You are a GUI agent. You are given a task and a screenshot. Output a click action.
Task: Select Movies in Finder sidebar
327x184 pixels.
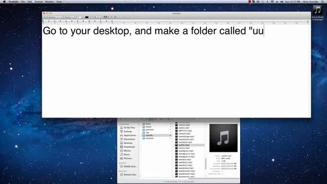coord(125,151)
